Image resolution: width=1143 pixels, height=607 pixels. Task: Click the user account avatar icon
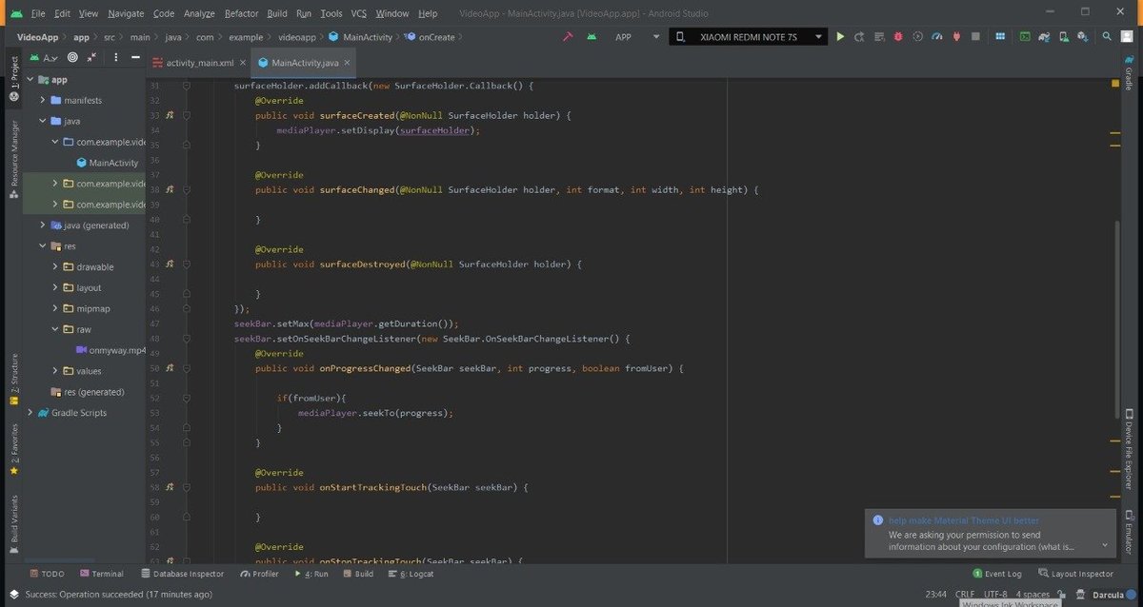(1127, 37)
